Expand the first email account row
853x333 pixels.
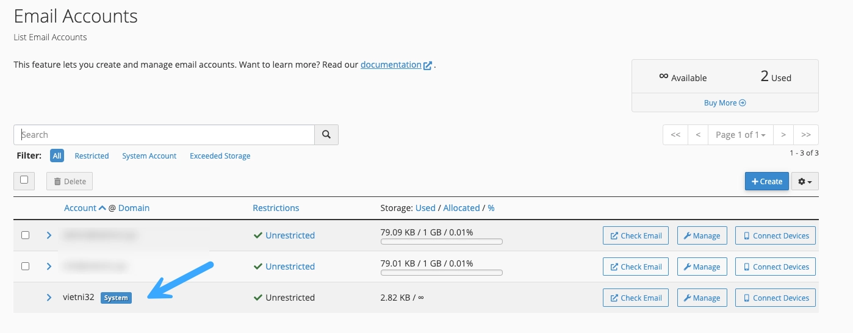click(x=49, y=235)
